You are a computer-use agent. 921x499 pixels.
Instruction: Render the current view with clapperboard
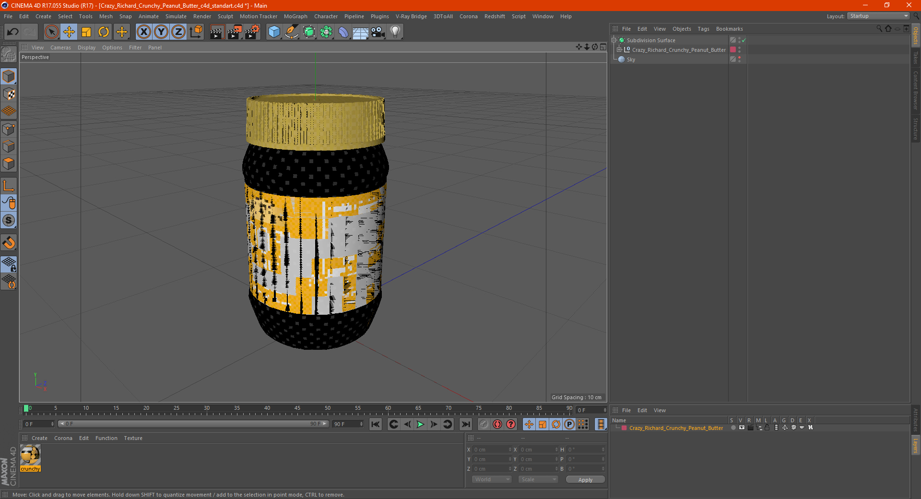[x=217, y=32]
